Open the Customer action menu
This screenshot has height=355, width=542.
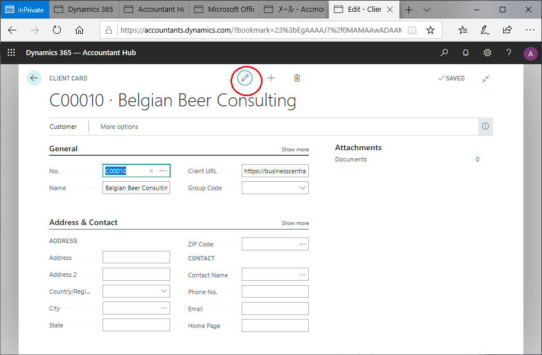pyautogui.click(x=63, y=127)
